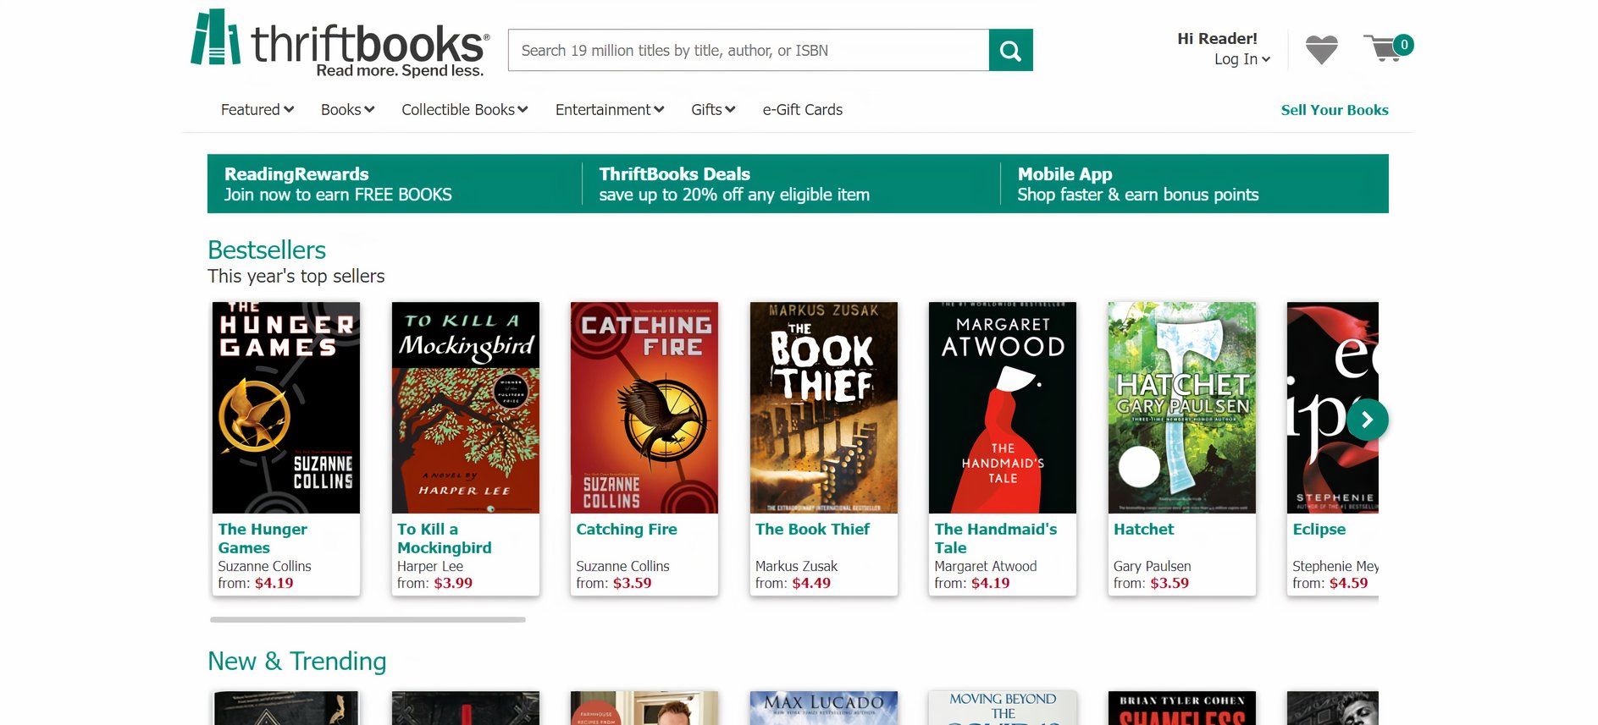The width and height of the screenshot is (1598, 725).
Task: Select The Book Thief cover image
Action: (824, 408)
